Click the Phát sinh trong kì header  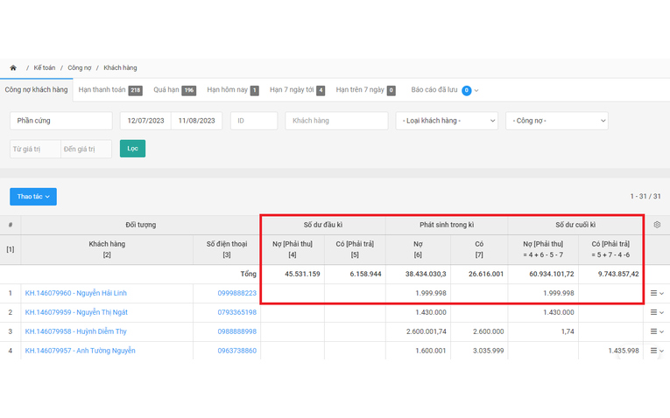coord(447,225)
